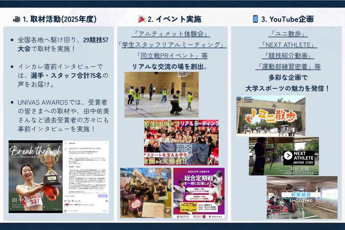Screen dimensions: 345x230
Task: Click the 「アルティメット体験会」 underlined text
Action: (171, 34)
